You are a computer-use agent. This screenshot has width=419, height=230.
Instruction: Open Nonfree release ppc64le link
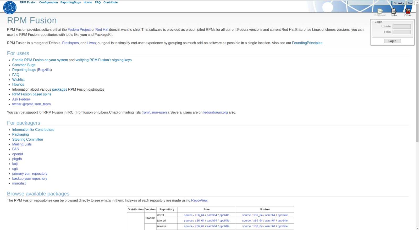click(x=283, y=226)
